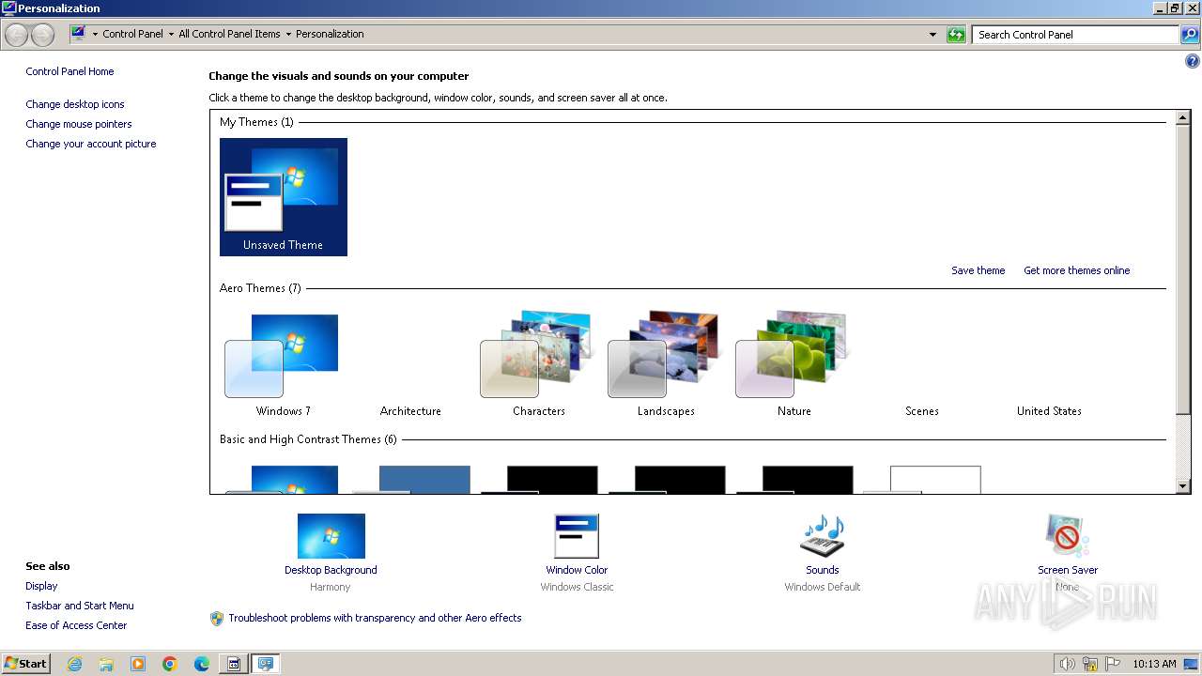Viewport: 1202px width, 676px height.
Task: Click the Personalization window title icon
Action: pyautogui.click(x=9, y=8)
